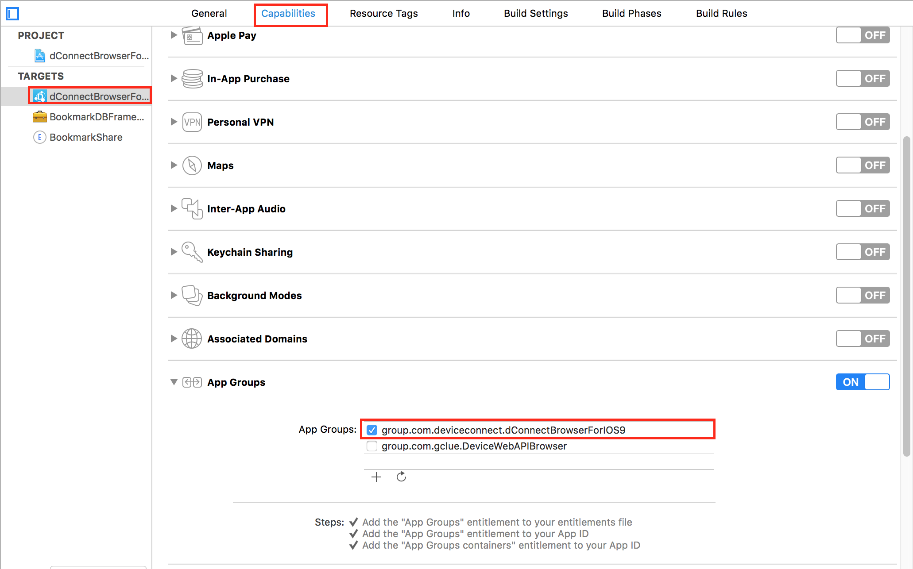Click the In-App Purchase coins icon
The width and height of the screenshot is (913, 569).
192,79
